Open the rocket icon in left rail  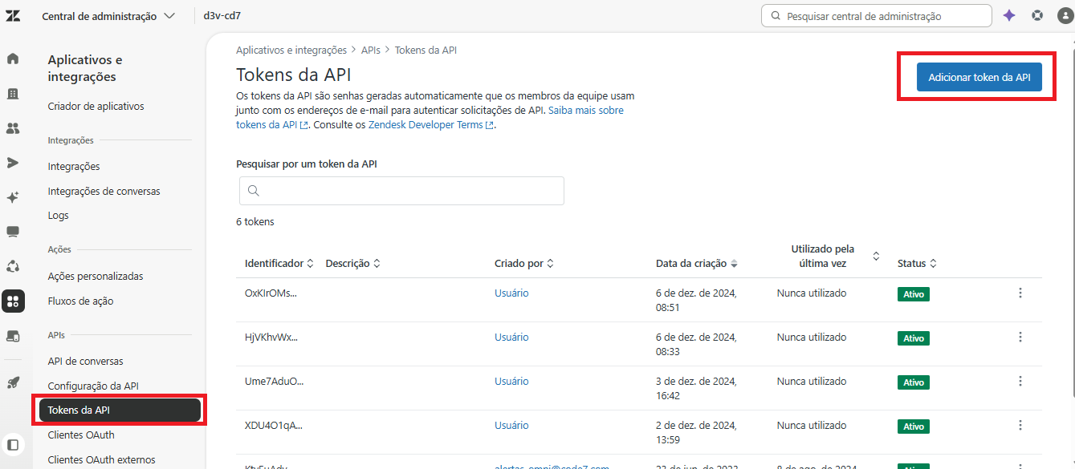tap(13, 382)
